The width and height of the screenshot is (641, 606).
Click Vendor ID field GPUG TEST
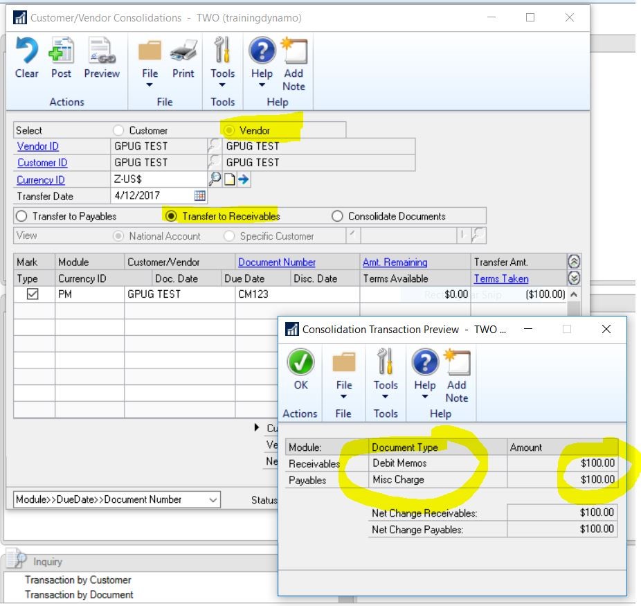pos(159,146)
